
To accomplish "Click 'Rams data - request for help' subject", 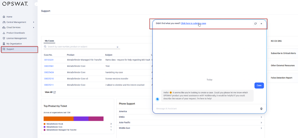I will [x=128, y=60].
